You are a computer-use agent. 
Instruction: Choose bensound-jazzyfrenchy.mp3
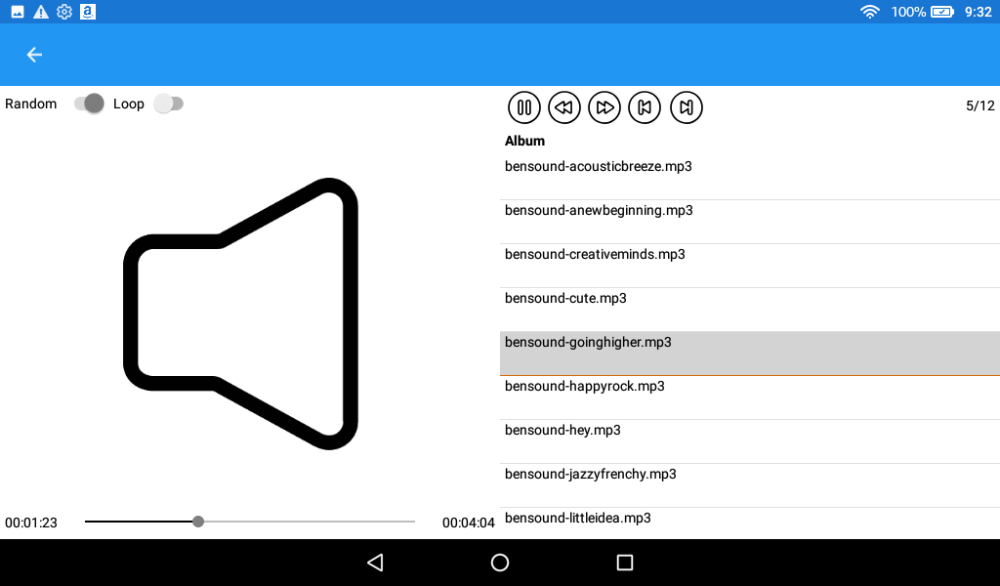click(x=750, y=485)
